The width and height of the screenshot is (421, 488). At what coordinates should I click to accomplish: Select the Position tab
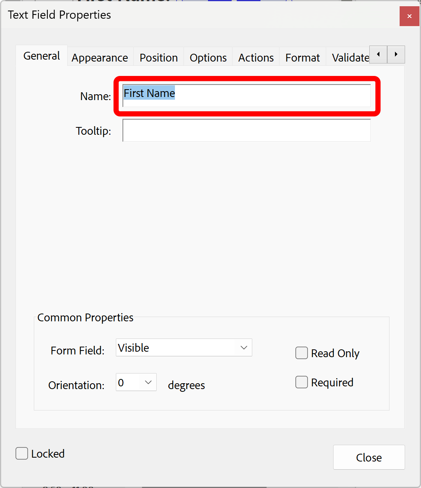[158, 57]
